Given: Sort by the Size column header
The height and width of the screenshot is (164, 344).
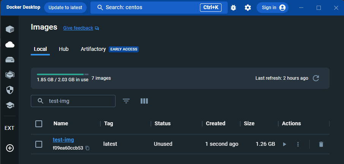Looking at the screenshot, I should [x=249, y=124].
